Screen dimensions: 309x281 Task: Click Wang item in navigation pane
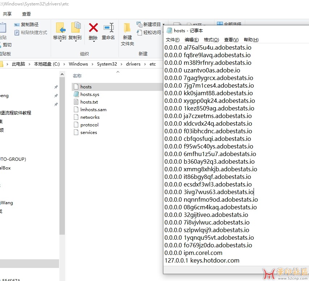tap(7, 203)
